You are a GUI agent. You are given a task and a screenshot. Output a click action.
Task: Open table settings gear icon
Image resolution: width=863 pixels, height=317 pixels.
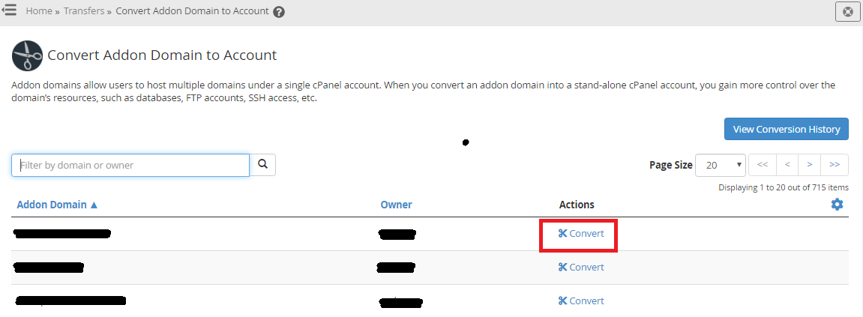click(837, 205)
